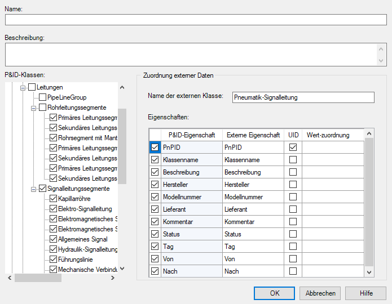The width and height of the screenshot is (392, 304).
Task: Collapse the Leitungen tree node
Action: pos(24,87)
